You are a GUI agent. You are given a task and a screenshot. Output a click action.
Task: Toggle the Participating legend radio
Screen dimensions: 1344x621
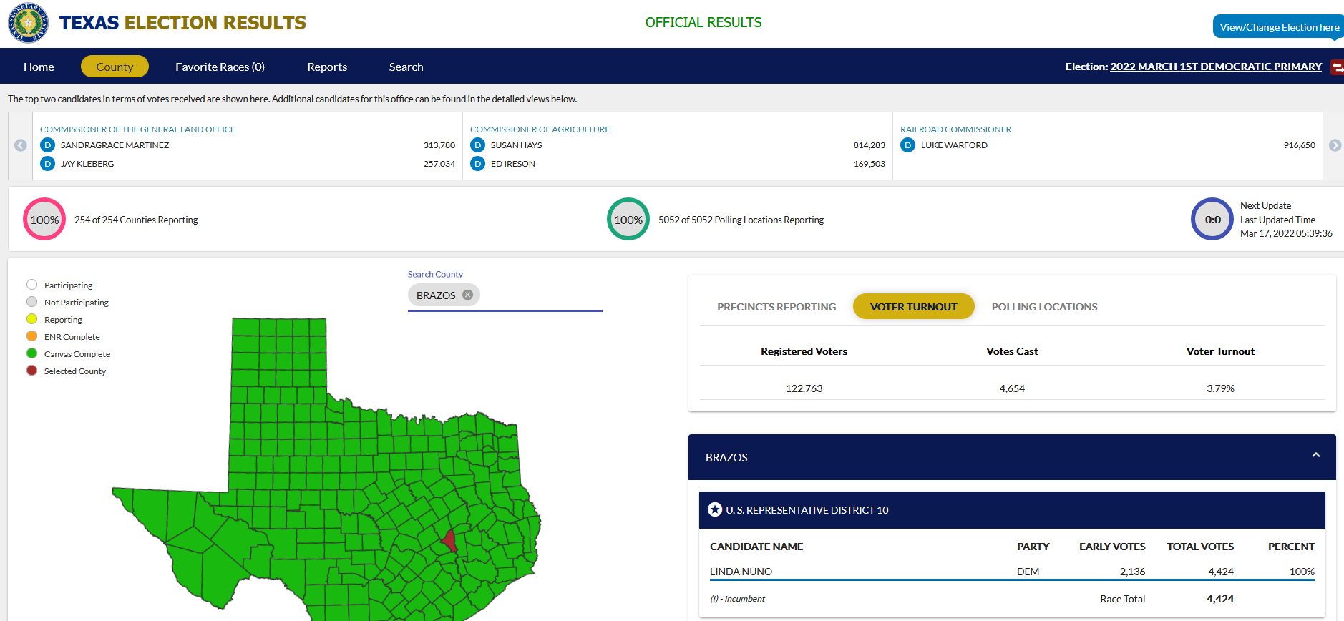pyautogui.click(x=31, y=285)
